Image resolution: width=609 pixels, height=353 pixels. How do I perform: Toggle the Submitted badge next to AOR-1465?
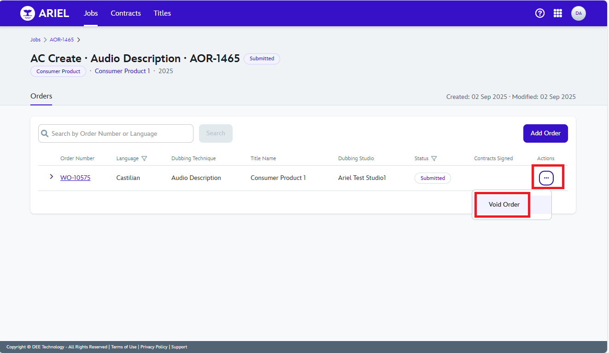[262, 58]
